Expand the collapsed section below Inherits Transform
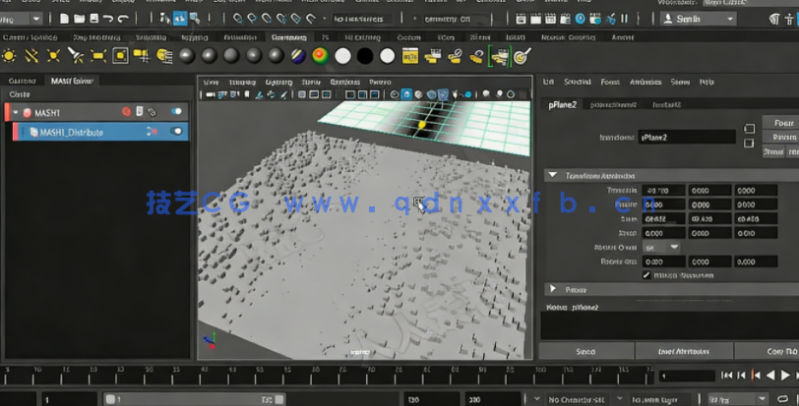Screen dimensions: 799x406 [552, 290]
